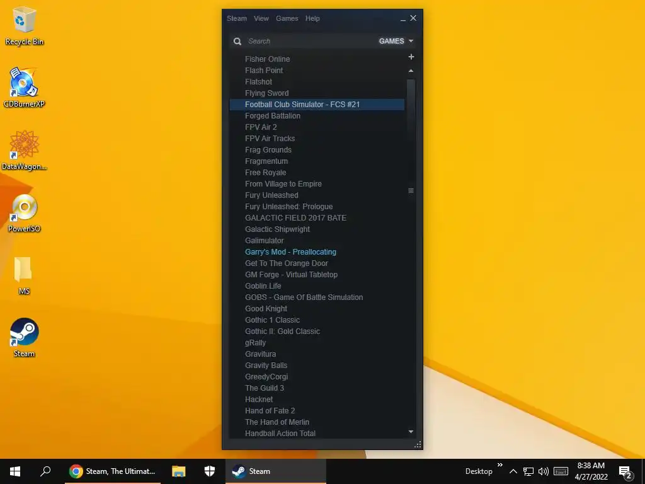
Task: Click the plus add-game icon
Action: click(x=411, y=57)
